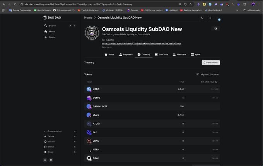Click the browser back arrow

4,4
